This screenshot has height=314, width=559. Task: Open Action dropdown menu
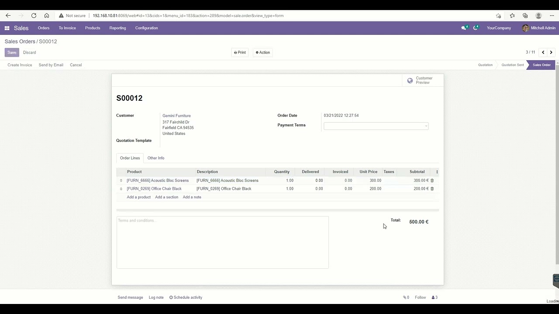(263, 52)
